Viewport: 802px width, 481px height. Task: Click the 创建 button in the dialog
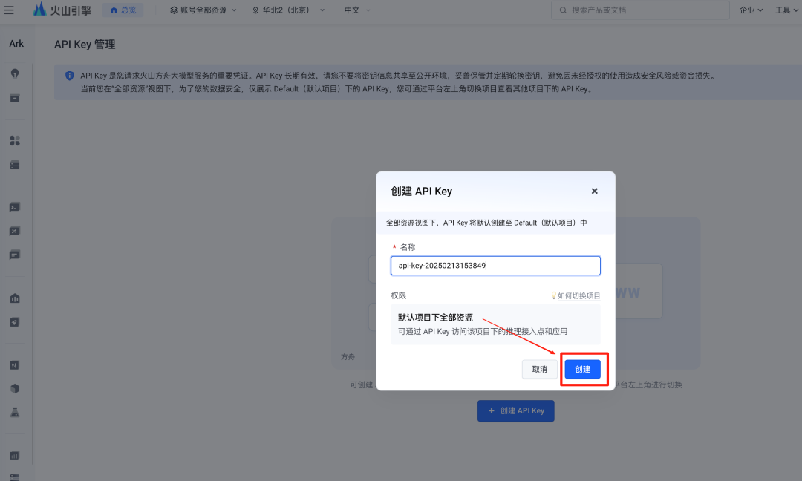[x=583, y=369]
